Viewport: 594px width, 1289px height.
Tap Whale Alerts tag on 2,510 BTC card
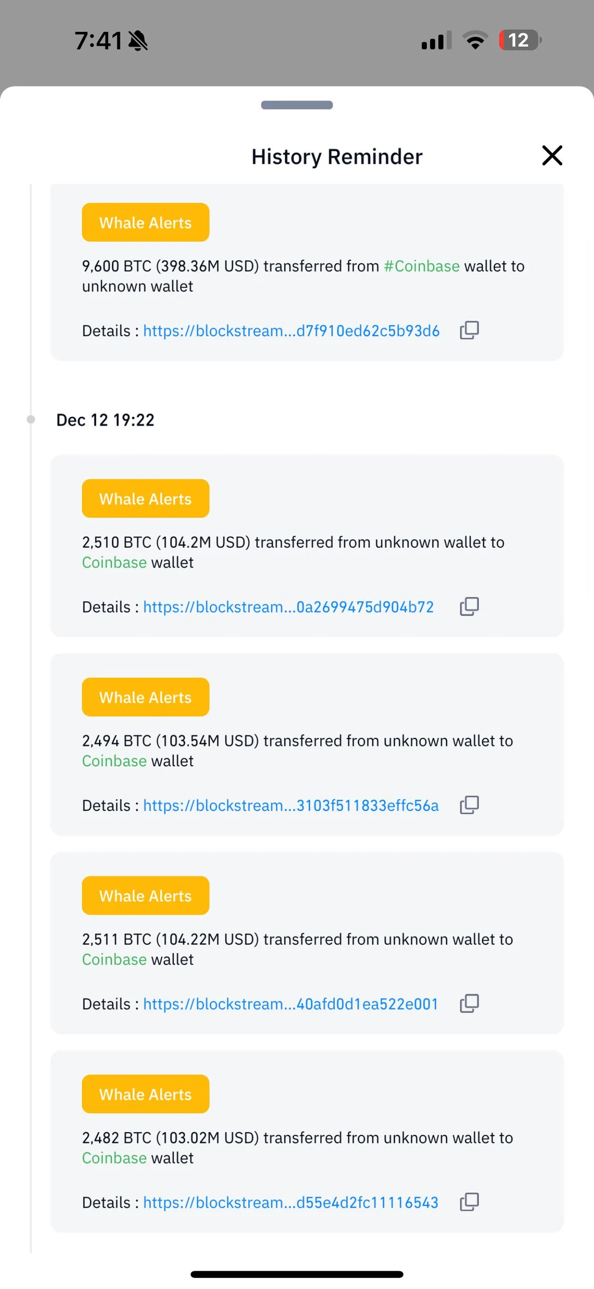tap(145, 499)
